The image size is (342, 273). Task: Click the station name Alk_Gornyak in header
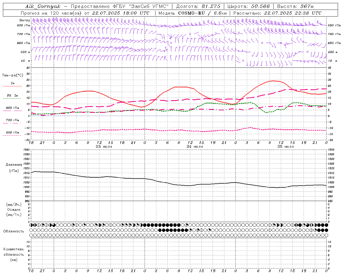(43, 6)
